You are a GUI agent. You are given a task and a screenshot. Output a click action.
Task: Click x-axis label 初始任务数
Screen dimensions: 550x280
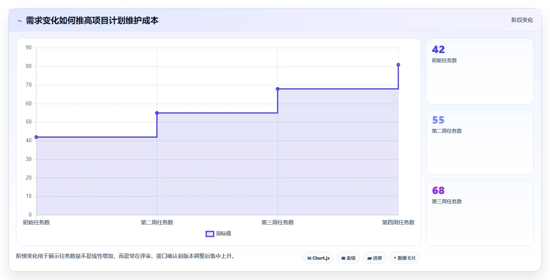click(36, 222)
